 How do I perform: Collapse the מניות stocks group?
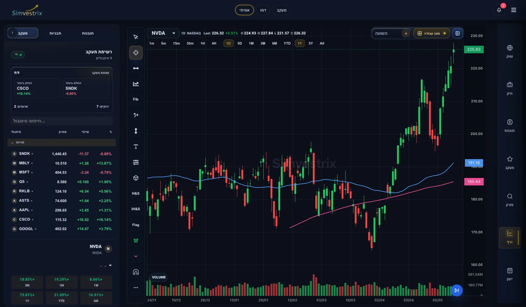coord(62,142)
